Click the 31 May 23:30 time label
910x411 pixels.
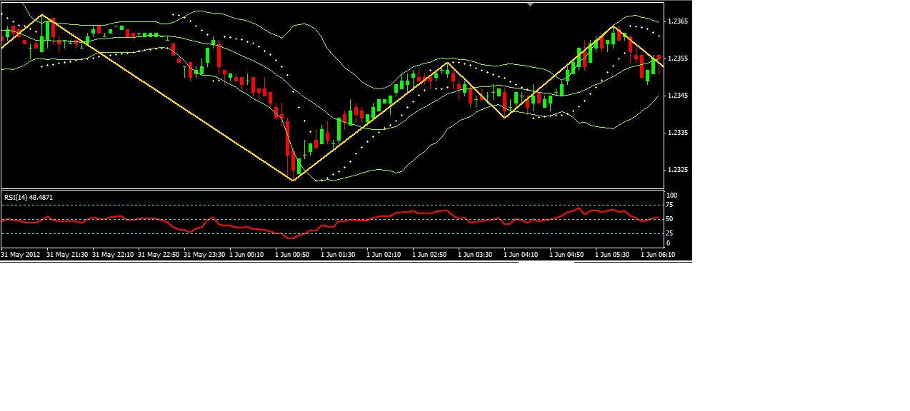point(204,254)
